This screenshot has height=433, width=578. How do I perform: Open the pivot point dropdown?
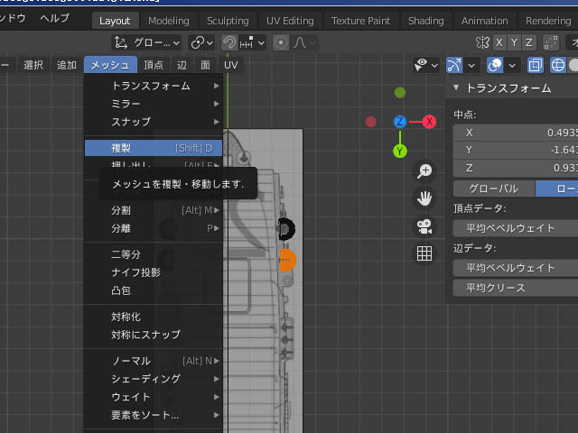point(201,43)
